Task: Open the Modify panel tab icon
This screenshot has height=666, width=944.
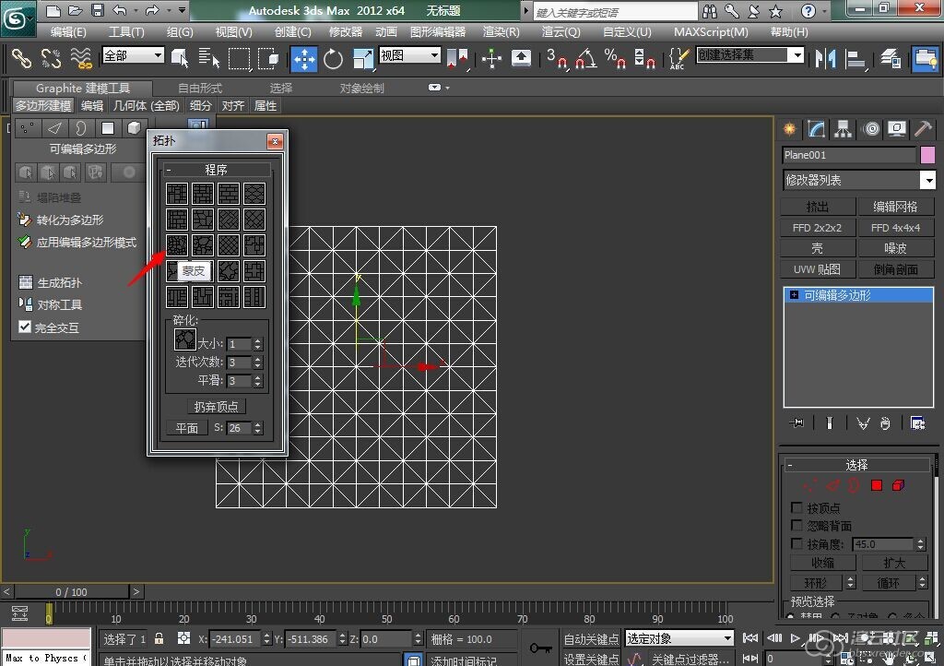Action: 815,129
